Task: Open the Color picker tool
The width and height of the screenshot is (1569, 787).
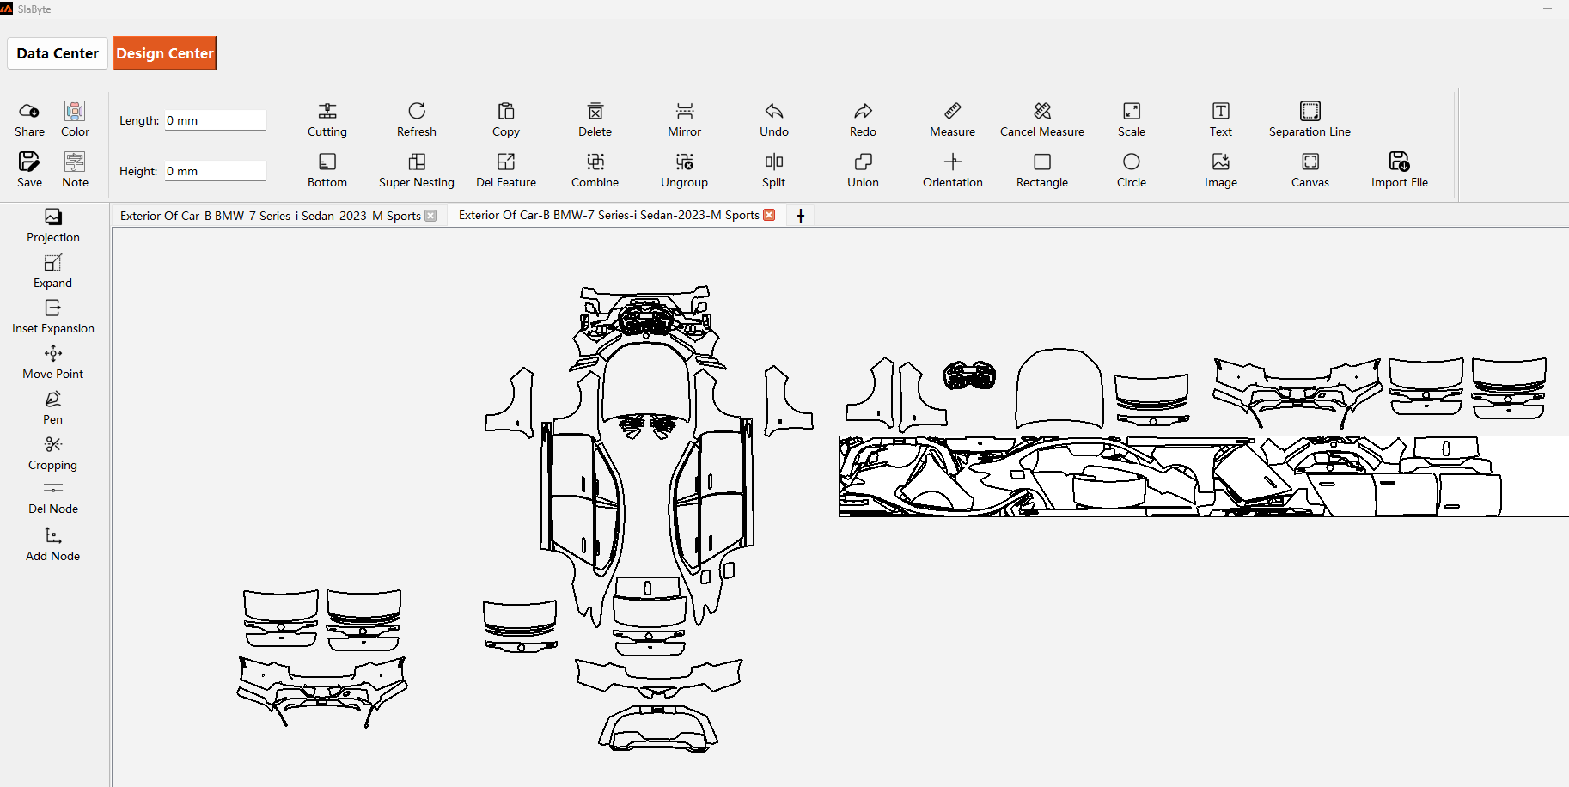Action: pos(75,119)
